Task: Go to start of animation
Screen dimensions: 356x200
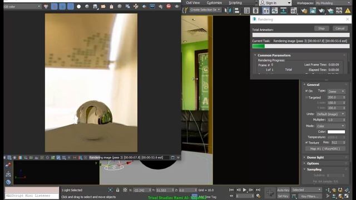Action: point(231,190)
